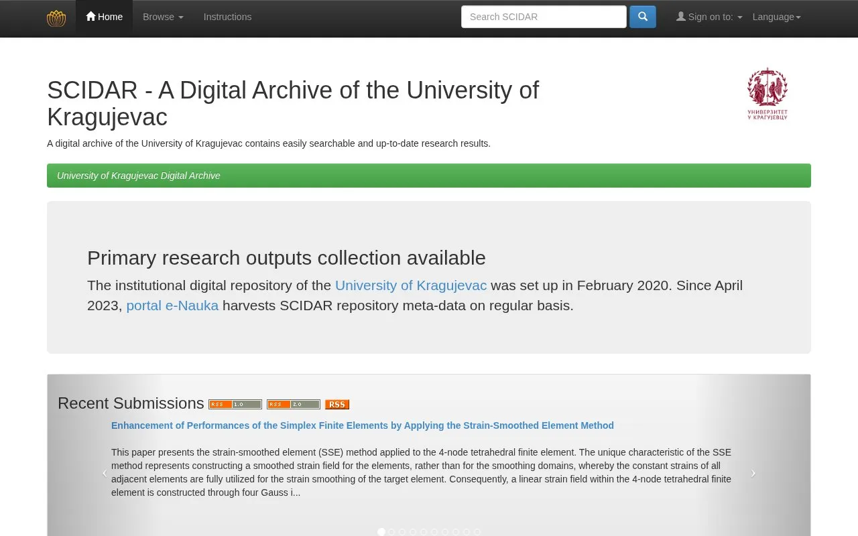This screenshot has height=536, width=858.
Task: Open the RSS 1.0 feed badge
Action: (235, 404)
